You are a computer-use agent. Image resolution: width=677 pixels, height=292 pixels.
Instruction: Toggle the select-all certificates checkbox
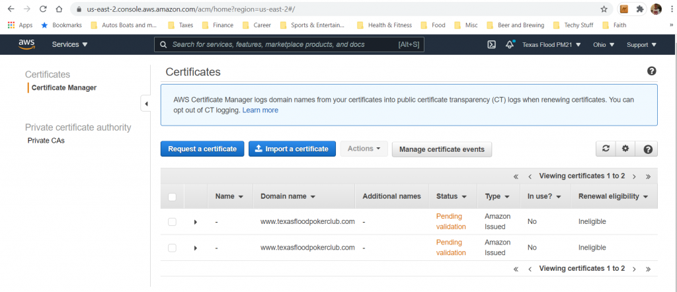(x=172, y=196)
